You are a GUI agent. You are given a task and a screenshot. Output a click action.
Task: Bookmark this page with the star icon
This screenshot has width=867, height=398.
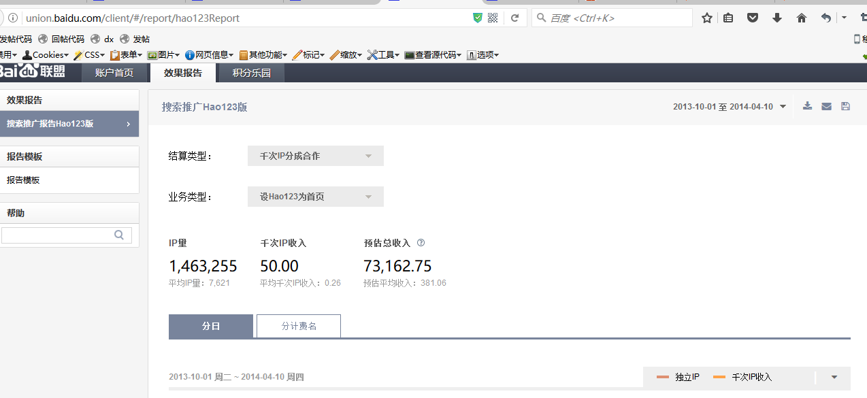coord(707,18)
